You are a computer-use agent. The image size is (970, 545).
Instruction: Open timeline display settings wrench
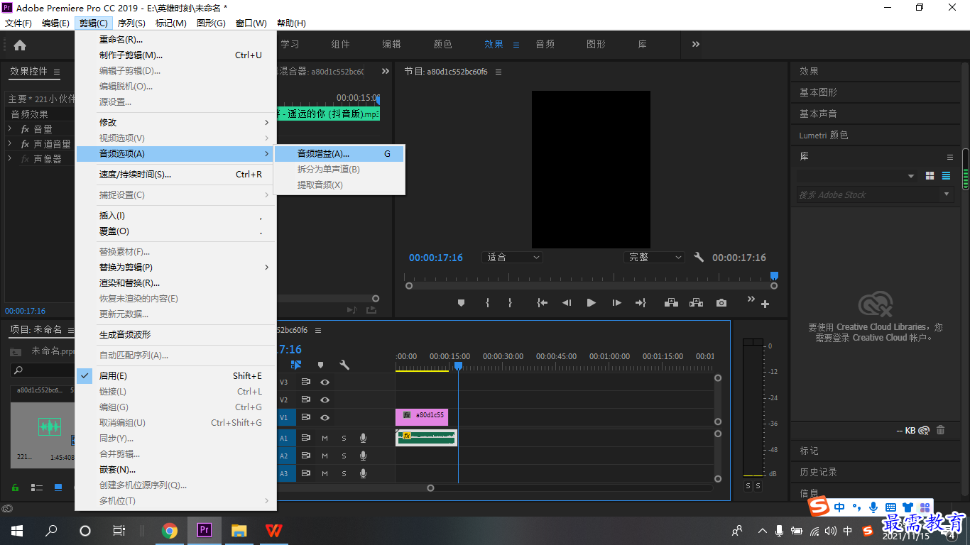tap(344, 365)
